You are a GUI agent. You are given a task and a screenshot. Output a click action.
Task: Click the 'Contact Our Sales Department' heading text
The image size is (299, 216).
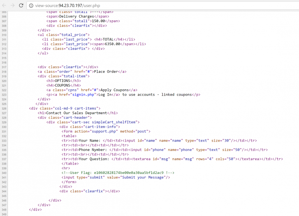(76, 113)
